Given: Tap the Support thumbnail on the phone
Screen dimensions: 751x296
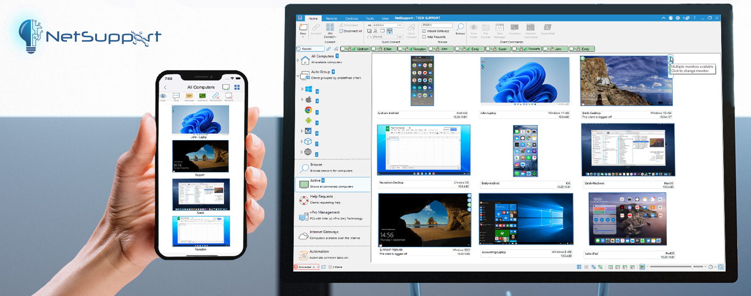Looking at the screenshot, I should point(200,156).
